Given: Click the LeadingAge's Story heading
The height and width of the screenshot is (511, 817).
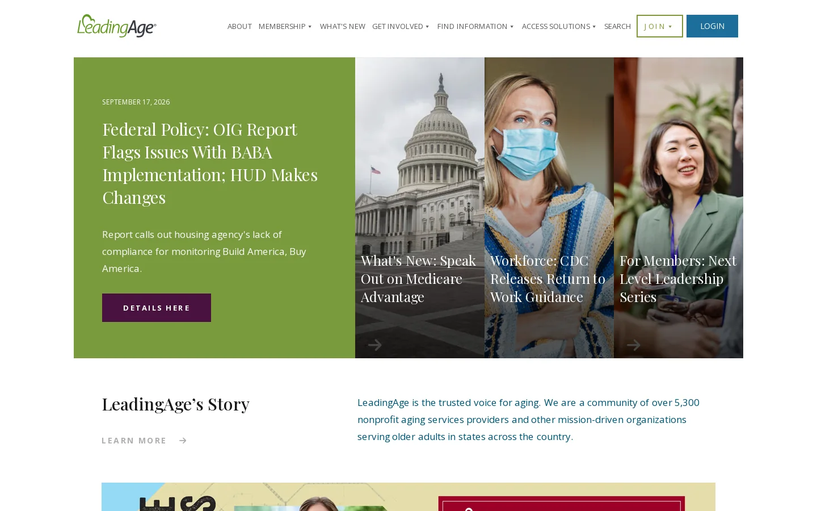Looking at the screenshot, I should click(x=176, y=404).
